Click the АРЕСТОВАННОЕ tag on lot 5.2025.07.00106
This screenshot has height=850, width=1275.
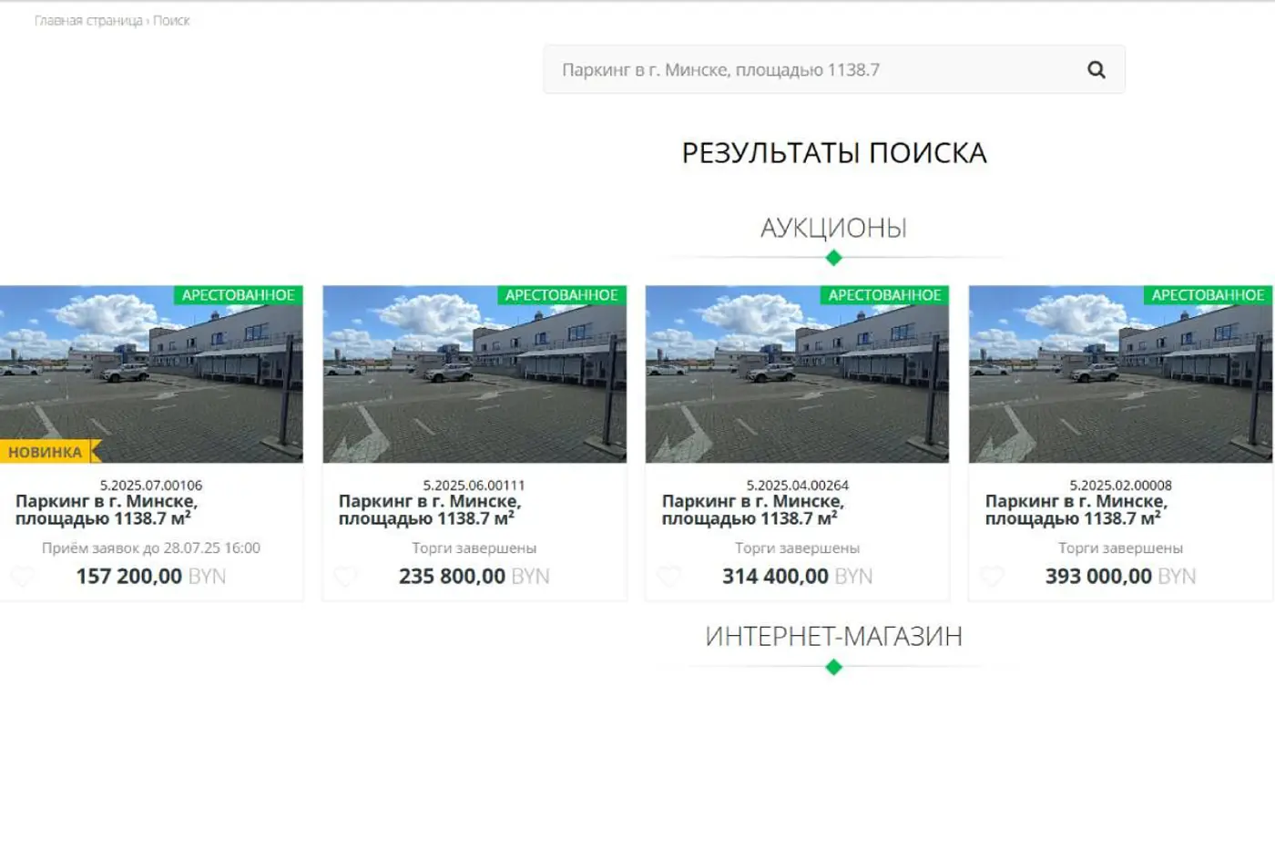[239, 295]
